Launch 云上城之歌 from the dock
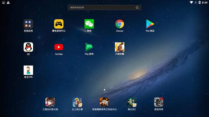Image resolution: width=209 pixels, height=117 pixels. click(x=77, y=102)
